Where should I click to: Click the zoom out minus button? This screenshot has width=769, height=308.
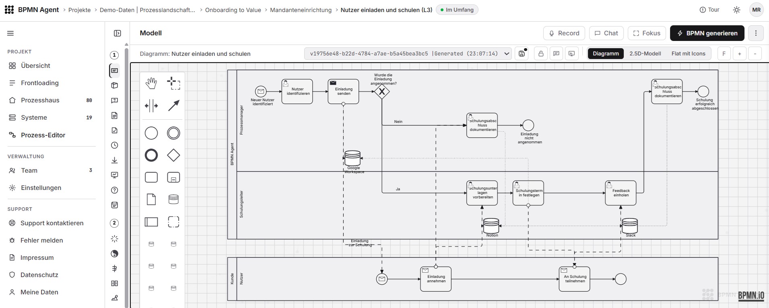(x=755, y=54)
